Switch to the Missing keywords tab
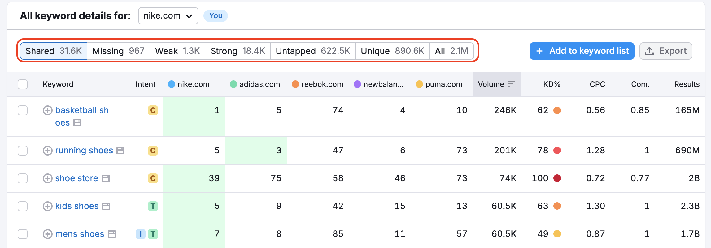Screen dimensions: 711x248 coord(118,51)
